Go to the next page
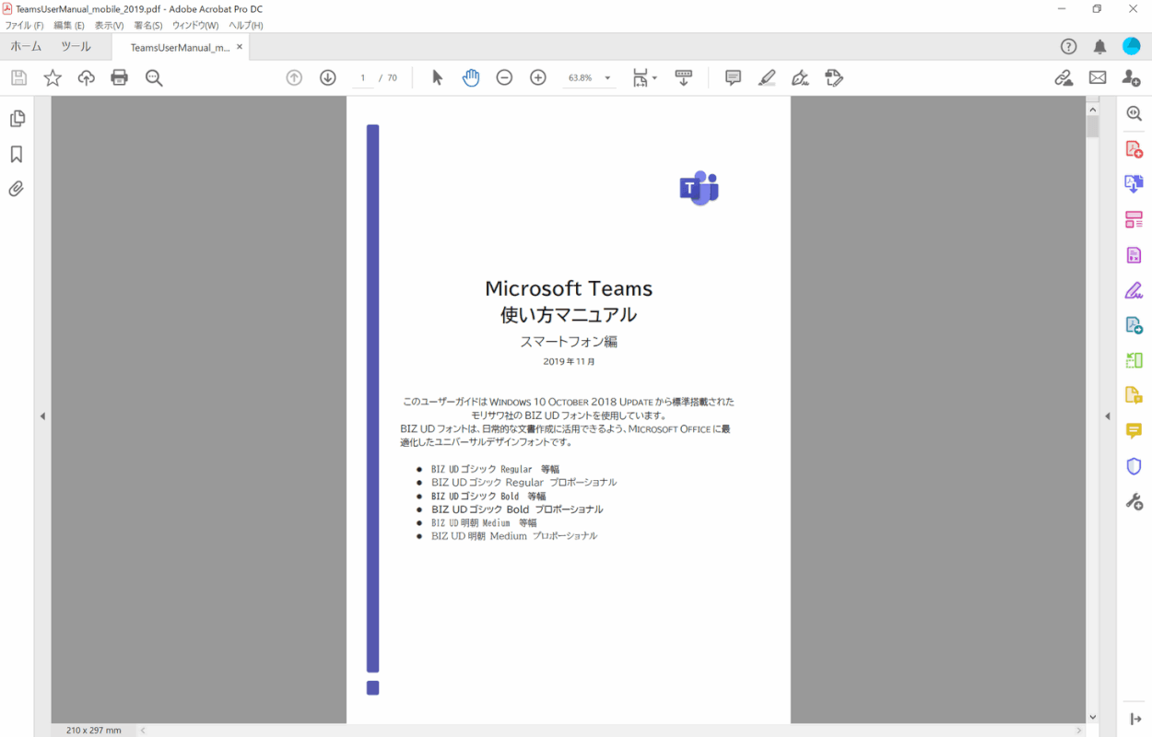The height and width of the screenshot is (737, 1152). click(x=327, y=78)
